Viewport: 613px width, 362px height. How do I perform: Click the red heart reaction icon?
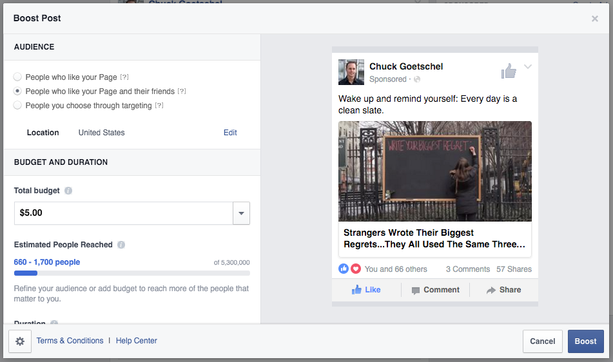click(355, 269)
